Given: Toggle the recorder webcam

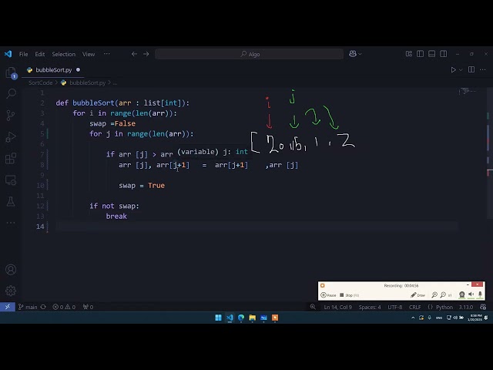Looking at the screenshot, I should click(x=462, y=294).
